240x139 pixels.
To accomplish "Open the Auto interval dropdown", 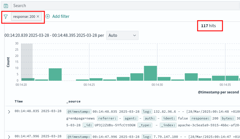I will pos(122,35).
